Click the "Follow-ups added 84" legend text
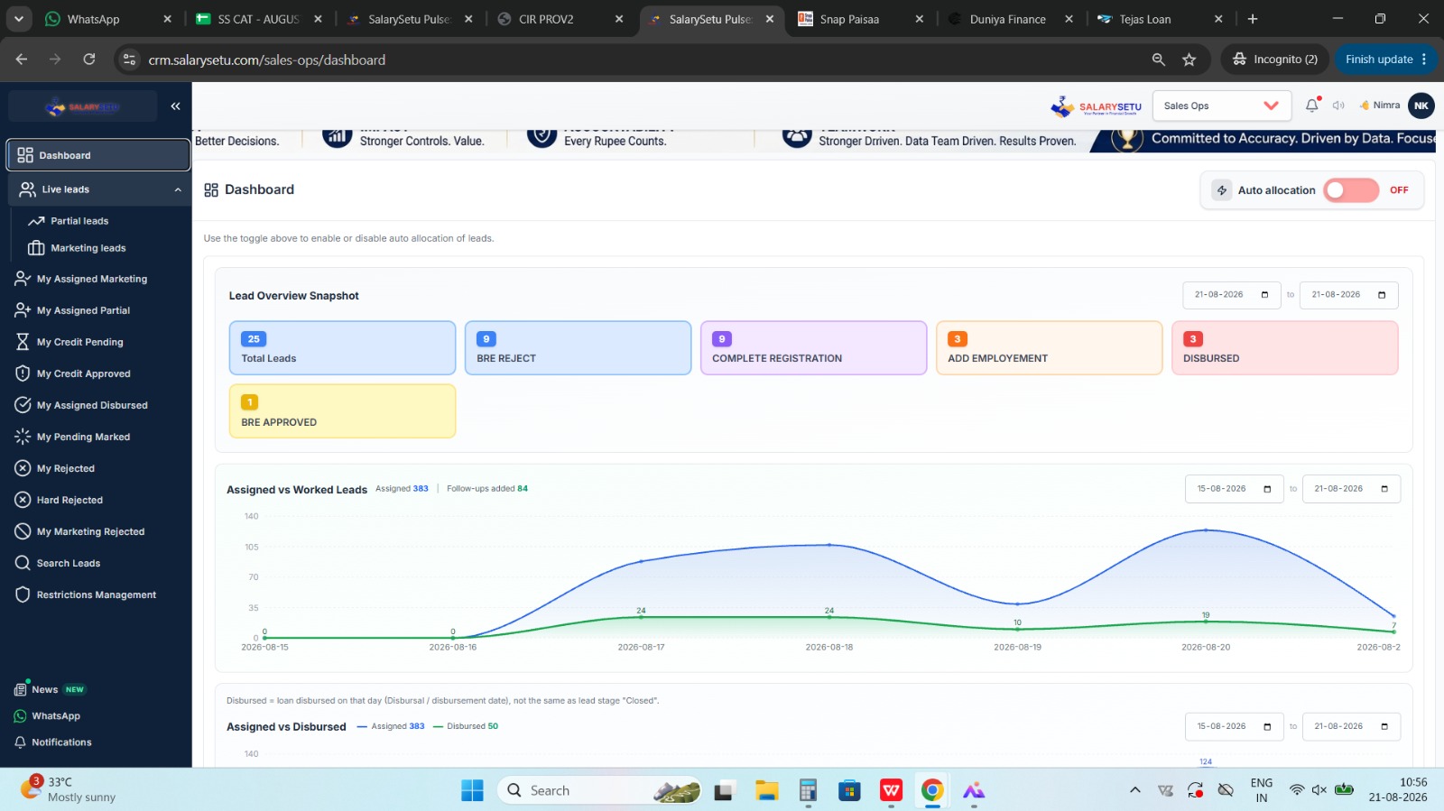The image size is (1444, 811). click(487, 489)
